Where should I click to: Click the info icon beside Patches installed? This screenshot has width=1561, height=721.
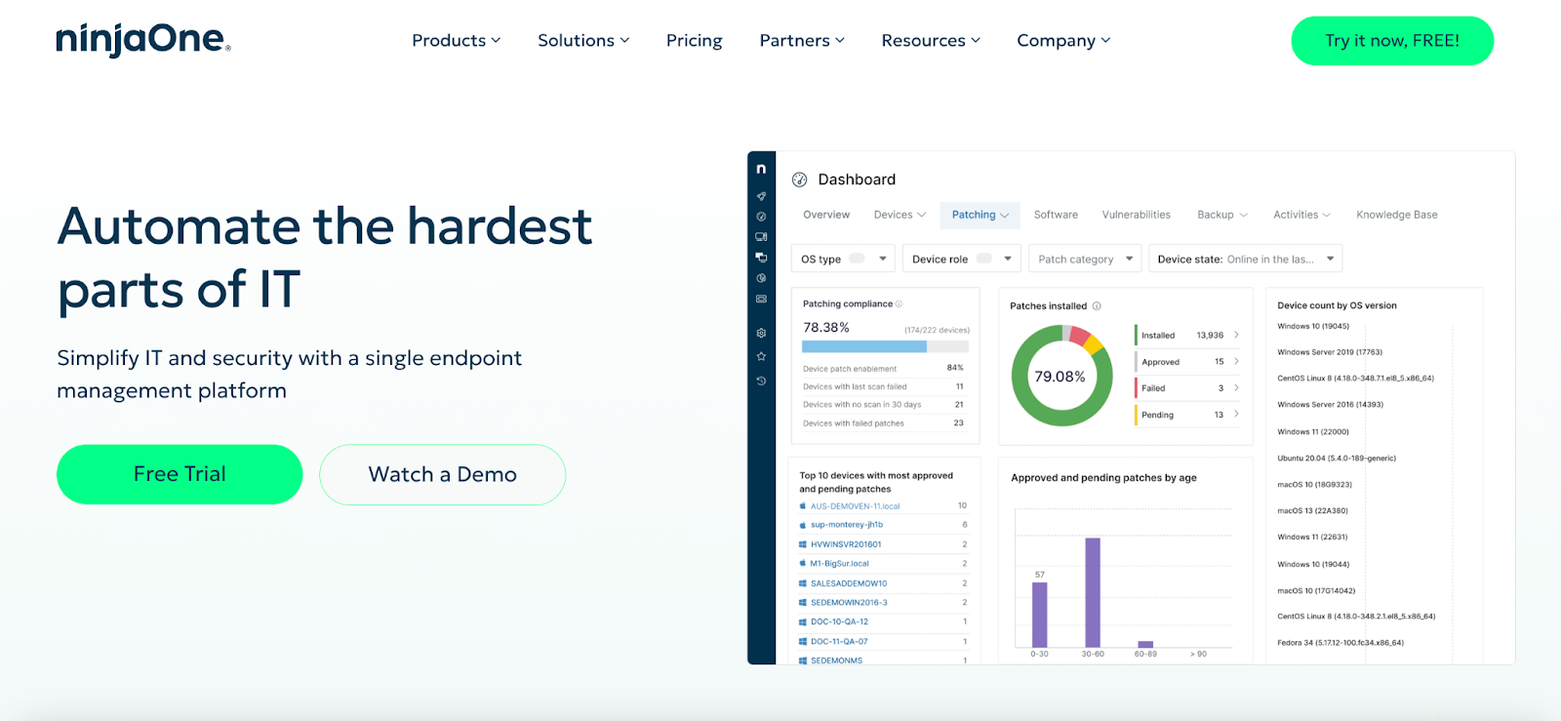[1097, 306]
